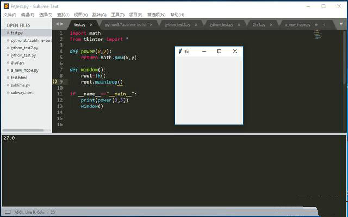Click the sidebar horizontal scrollbar
The width and height of the screenshot is (348, 217).
(26, 130)
